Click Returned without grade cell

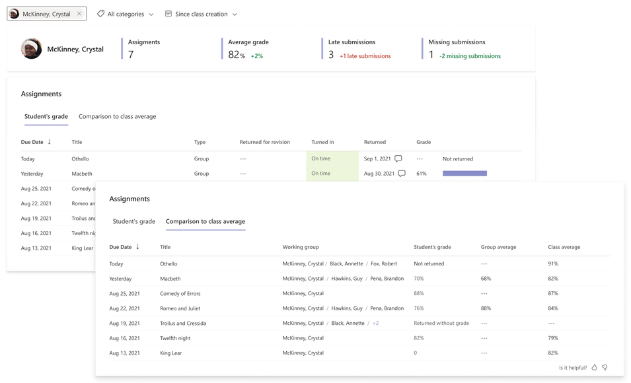click(x=441, y=323)
